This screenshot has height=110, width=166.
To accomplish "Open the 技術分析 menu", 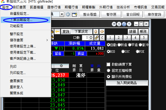I will point(123,7).
